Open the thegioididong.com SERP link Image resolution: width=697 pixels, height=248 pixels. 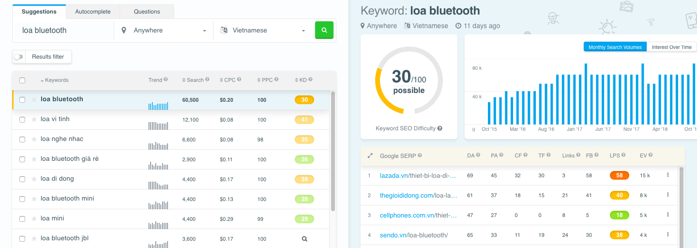coord(418,195)
